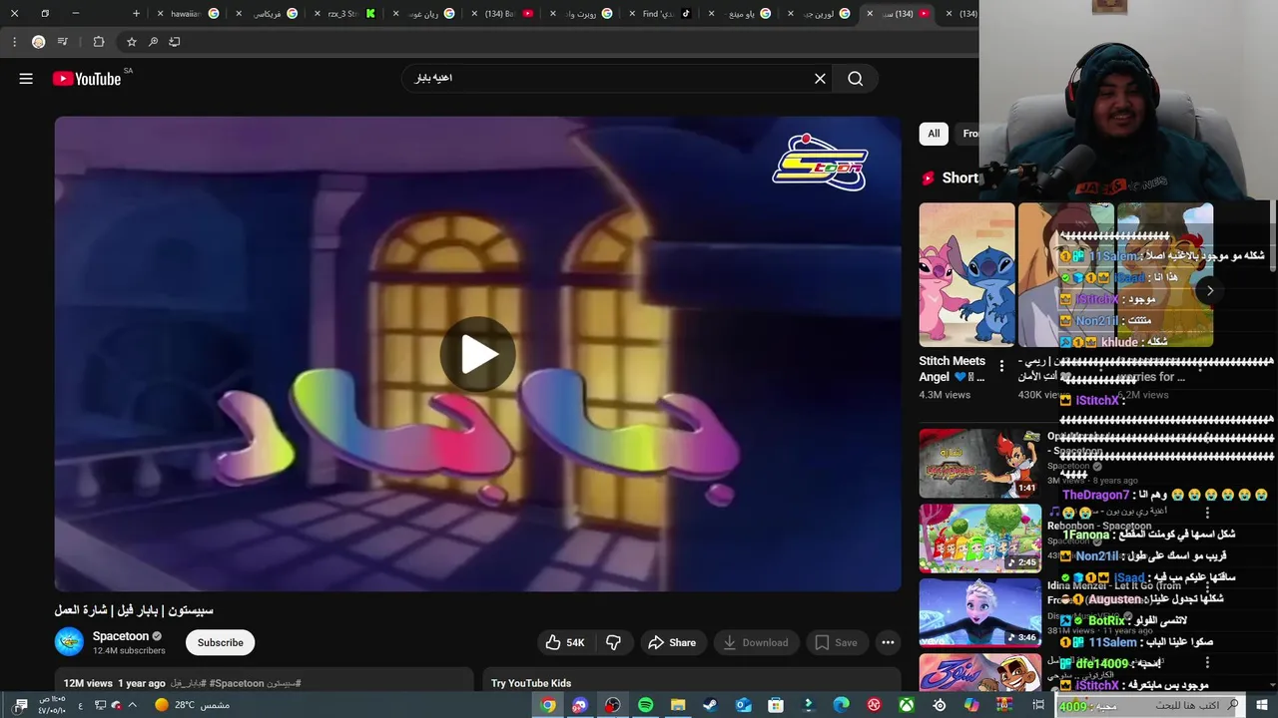The image size is (1278, 718).
Task: Open the 1:41 recommended video thumbnail
Action: click(x=979, y=464)
